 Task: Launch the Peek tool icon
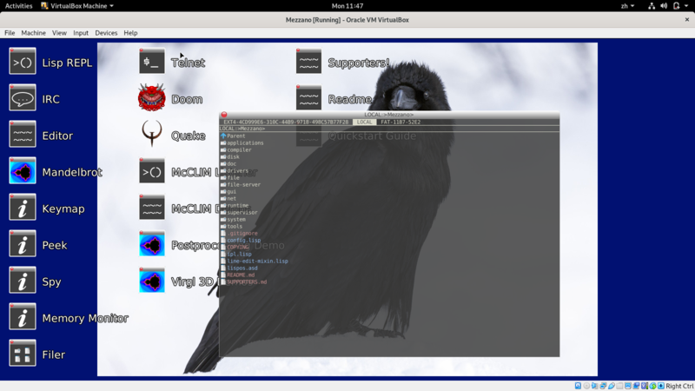pos(23,244)
